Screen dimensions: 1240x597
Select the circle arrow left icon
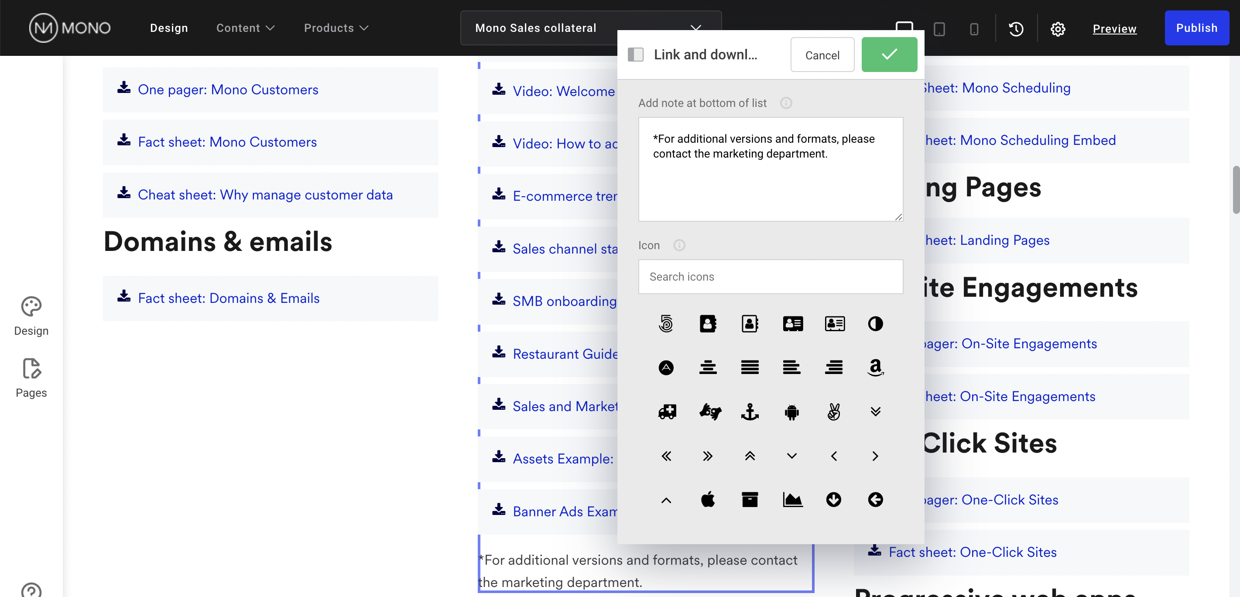(875, 500)
